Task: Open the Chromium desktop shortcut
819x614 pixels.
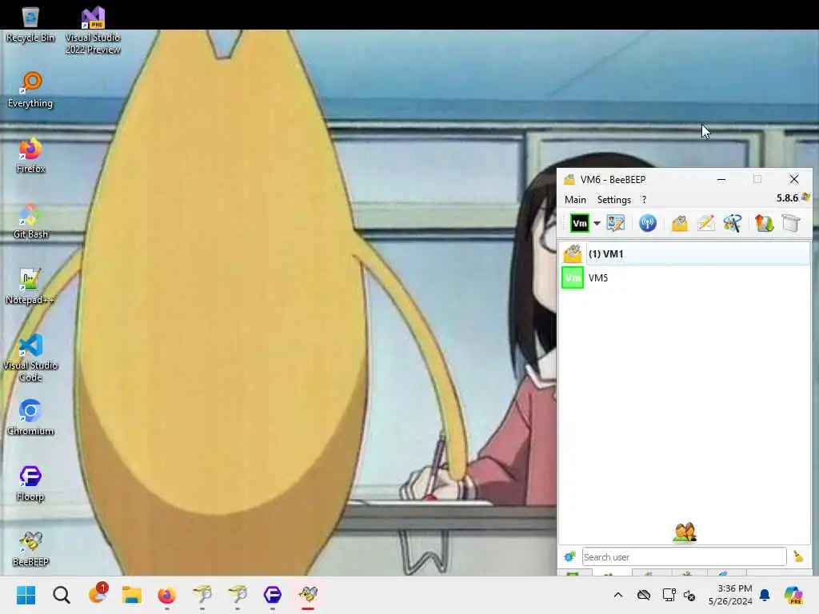Action: (30, 417)
